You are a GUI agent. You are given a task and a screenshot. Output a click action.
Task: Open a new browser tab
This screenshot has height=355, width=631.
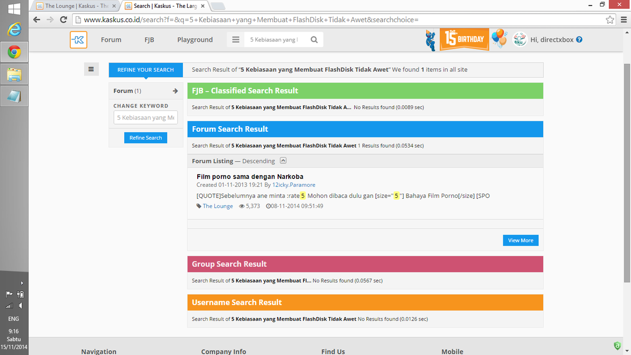(x=218, y=6)
